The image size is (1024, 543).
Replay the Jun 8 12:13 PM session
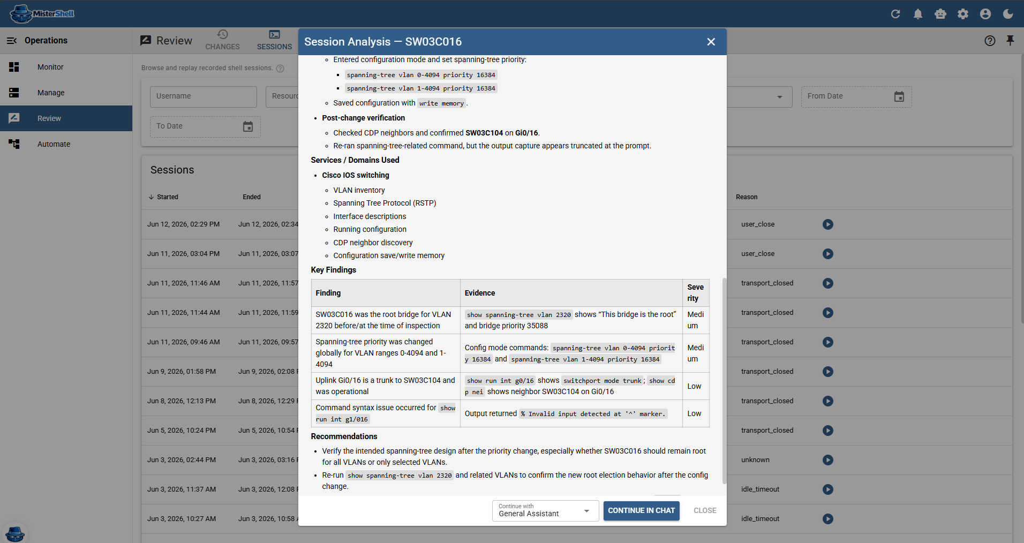828,401
